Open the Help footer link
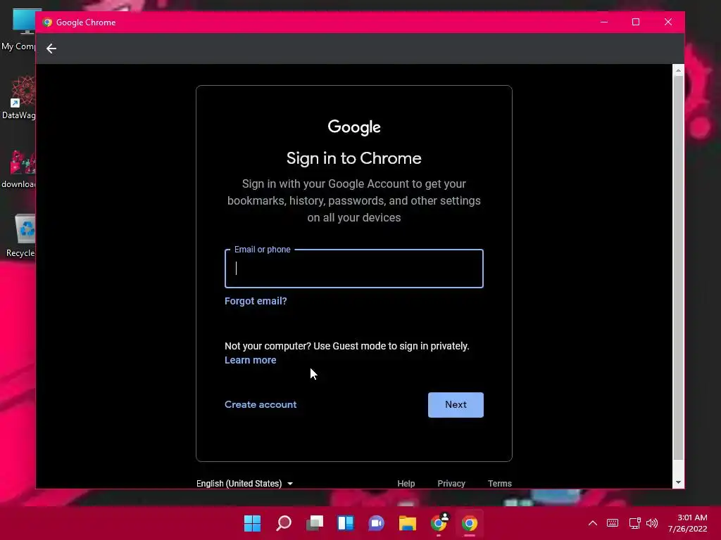This screenshot has height=540, width=721. click(406, 484)
